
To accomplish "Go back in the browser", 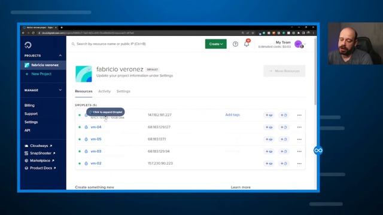I will [x=23, y=33].
